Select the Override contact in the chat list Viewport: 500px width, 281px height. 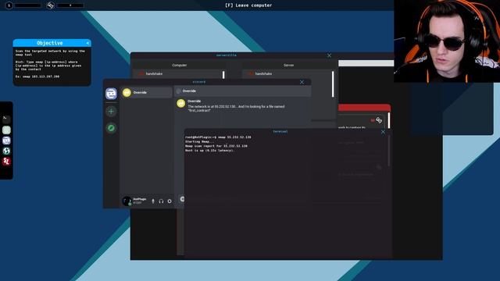pos(146,92)
